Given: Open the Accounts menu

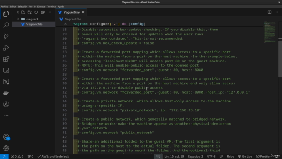Looking at the screenshot, I should pyautogui.click(x=6, y=137).
